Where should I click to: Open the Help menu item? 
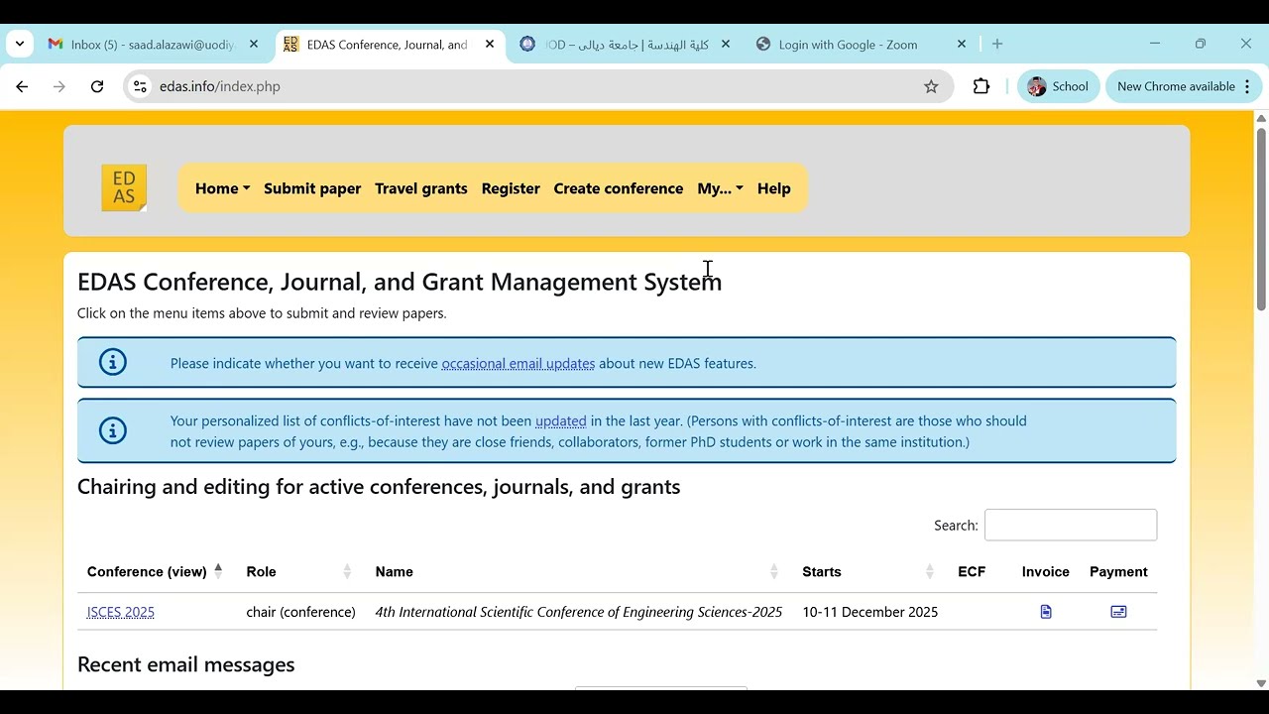774,188
